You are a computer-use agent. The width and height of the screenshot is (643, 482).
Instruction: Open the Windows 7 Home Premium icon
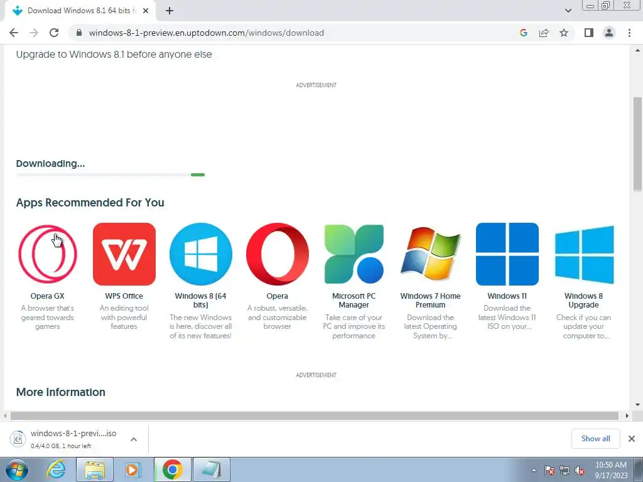pos(431,254)
